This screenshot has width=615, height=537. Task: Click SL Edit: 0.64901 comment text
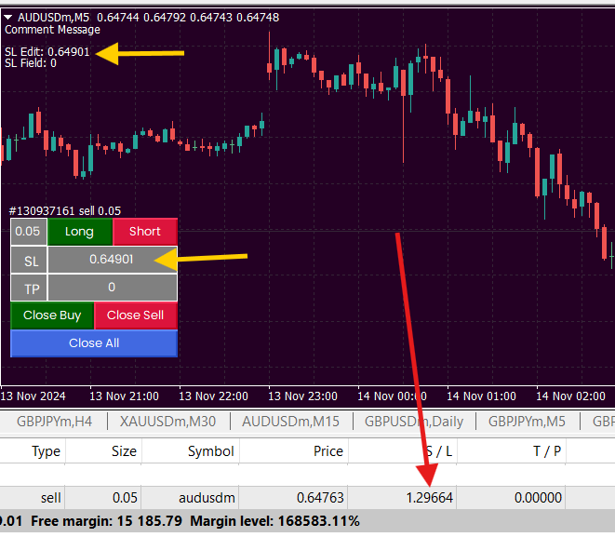pyautogui.click(x=47, y=52)
